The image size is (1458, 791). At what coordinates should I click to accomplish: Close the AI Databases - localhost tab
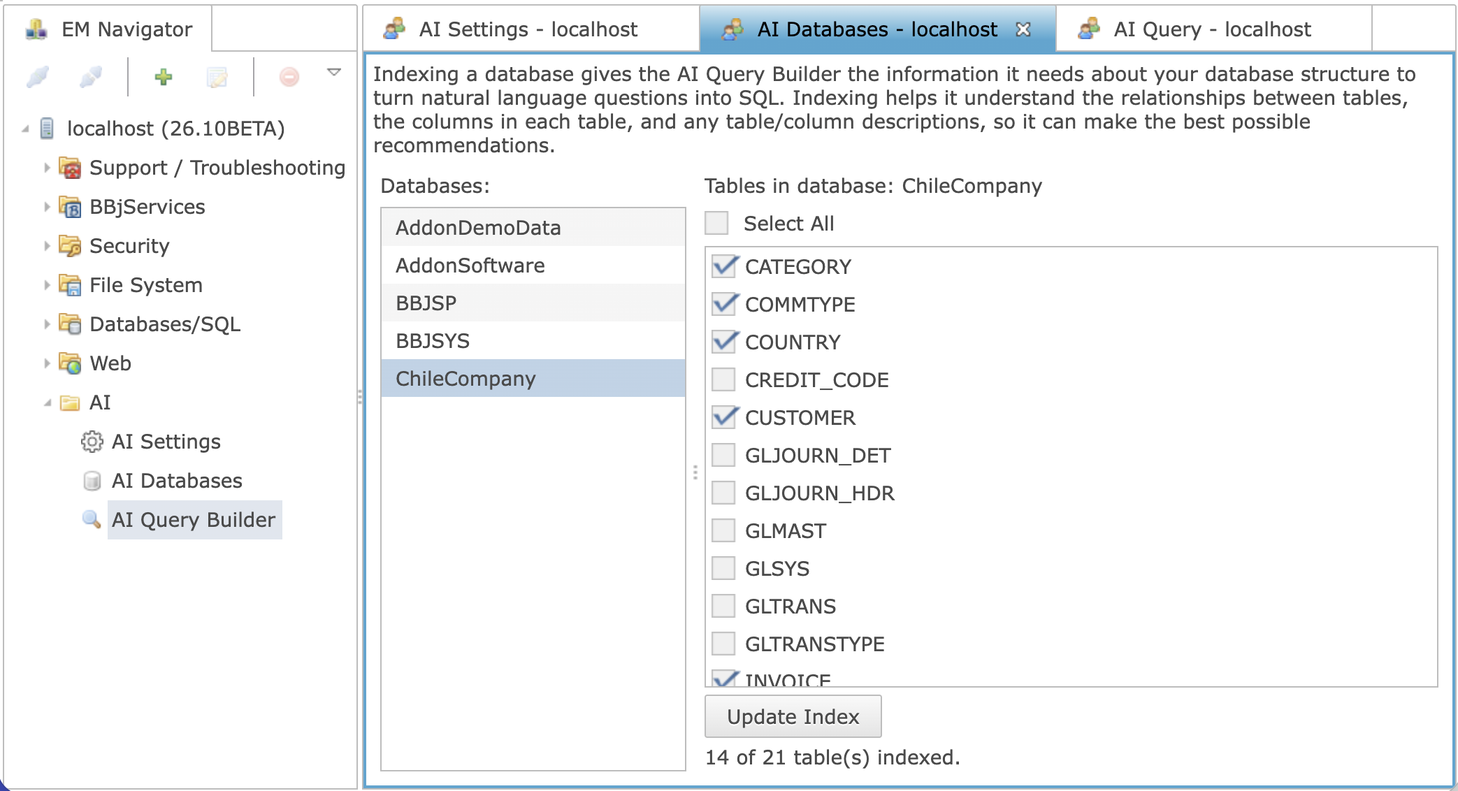1023,29
